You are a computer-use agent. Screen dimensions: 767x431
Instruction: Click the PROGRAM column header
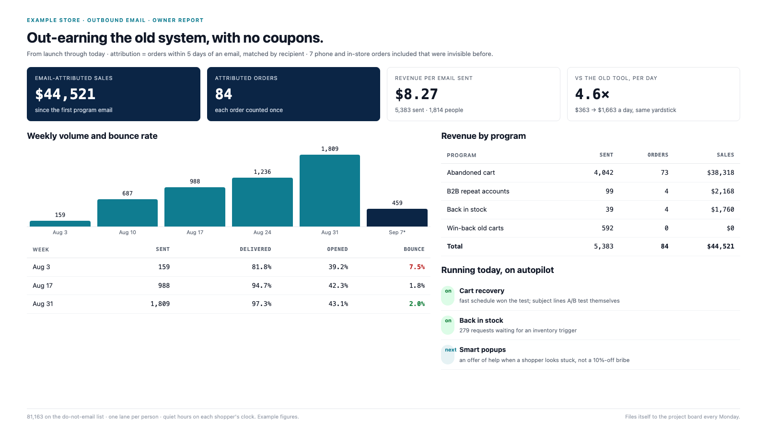tap(462, 155)
